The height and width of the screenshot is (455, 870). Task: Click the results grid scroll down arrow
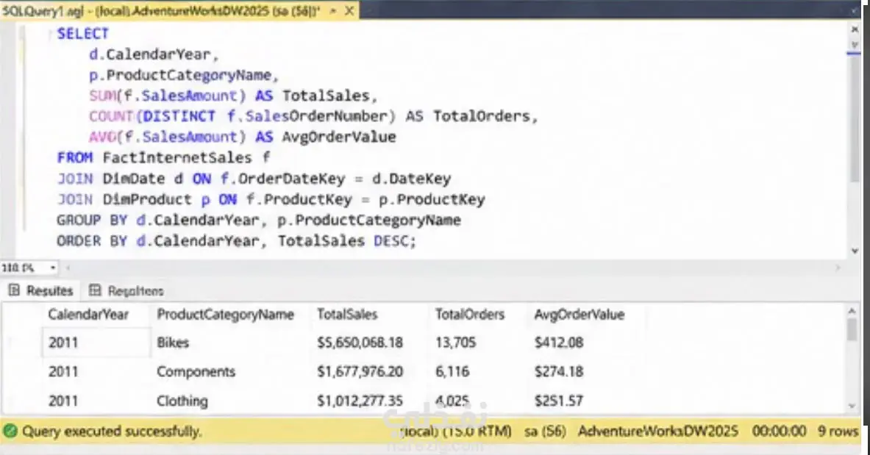[x=852, y=406]
